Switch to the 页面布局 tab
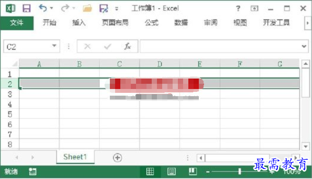The image size is (312, 179). [x=115, y=23]
